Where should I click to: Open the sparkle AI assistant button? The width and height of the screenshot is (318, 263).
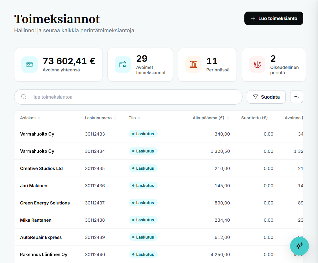pyautogui.click(x=299, y=246)
